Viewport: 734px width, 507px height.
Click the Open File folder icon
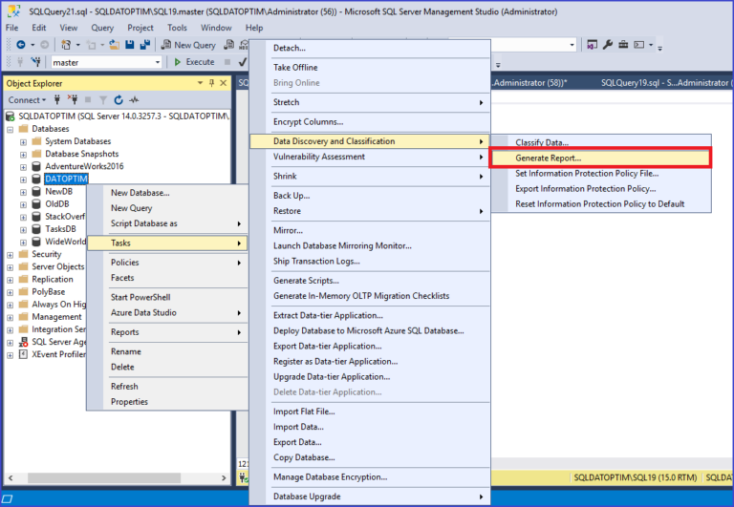[x=115, y=45]
